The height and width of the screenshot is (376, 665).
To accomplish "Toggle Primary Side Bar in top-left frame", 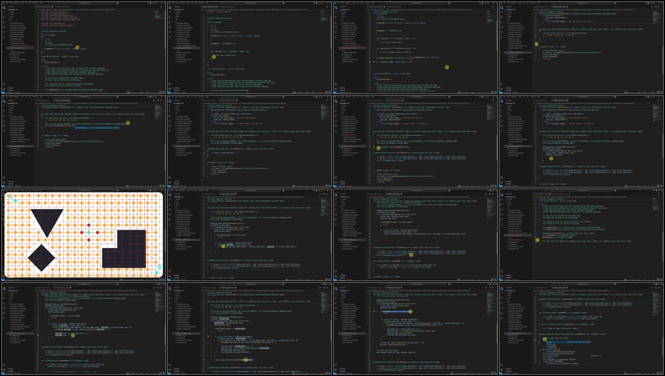I will [x=151, y=3].
